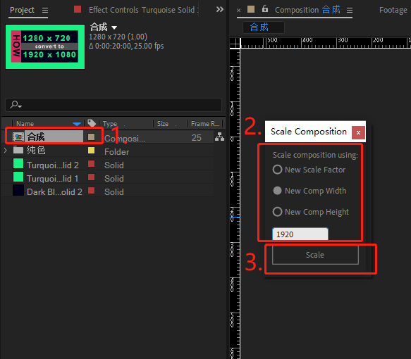Image resolution: width=411 pixels, height=359 pixels.
Task: Close the Scale Composition dialog
Action: coord(358,132)
